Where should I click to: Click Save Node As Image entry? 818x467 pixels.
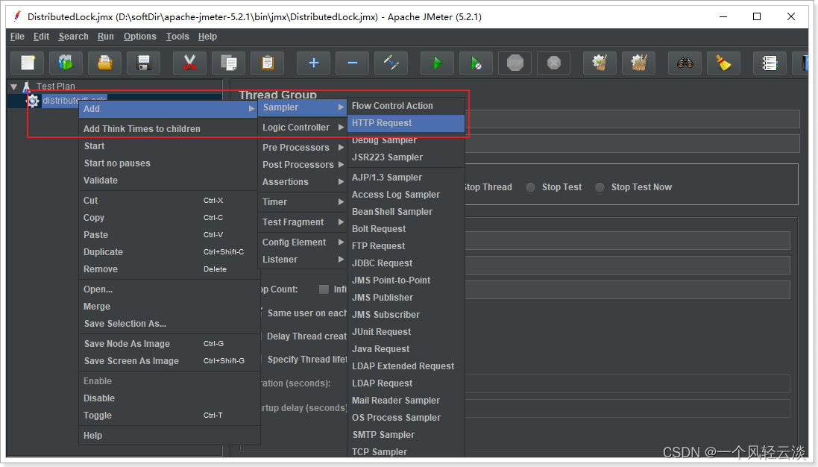tap(168, 344)
